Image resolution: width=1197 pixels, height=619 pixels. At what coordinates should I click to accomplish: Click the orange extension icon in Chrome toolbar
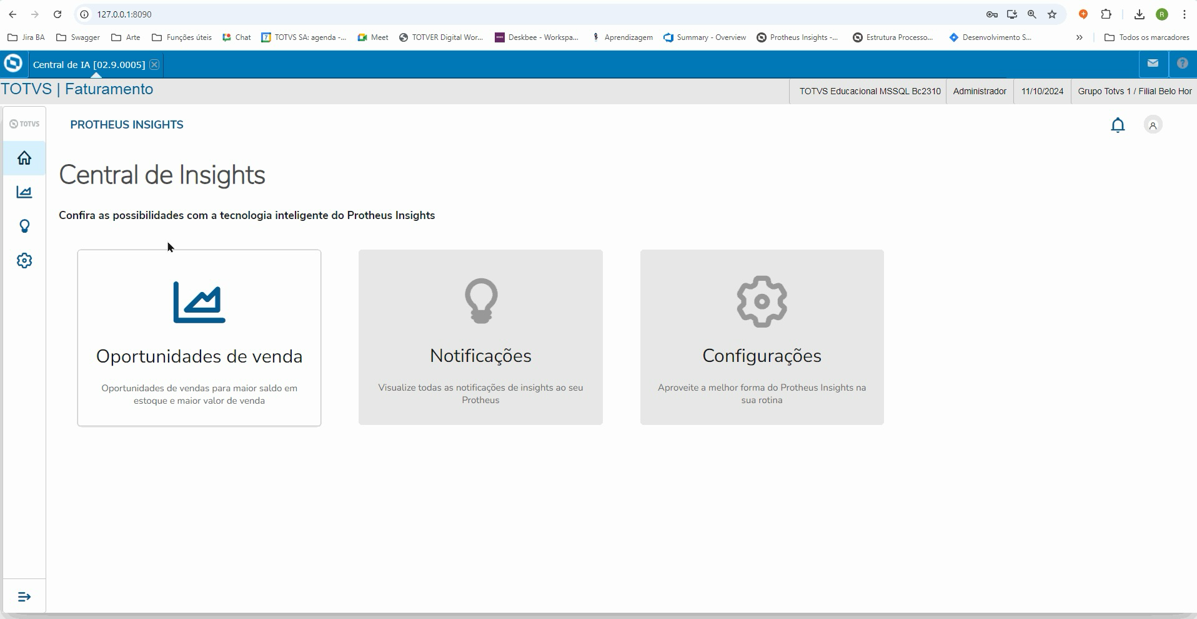pyautogui.click(x=1083, y=14)
